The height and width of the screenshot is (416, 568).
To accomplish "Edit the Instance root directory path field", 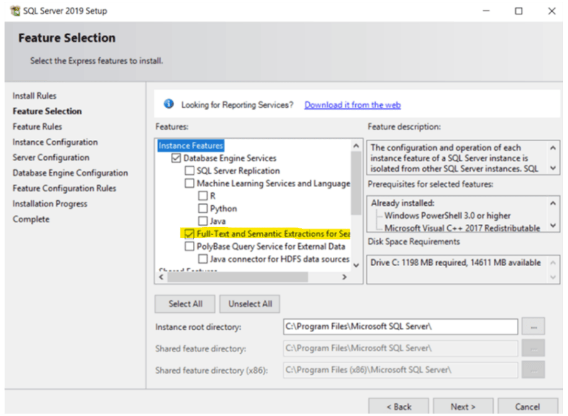I will [x=400, y=326].
